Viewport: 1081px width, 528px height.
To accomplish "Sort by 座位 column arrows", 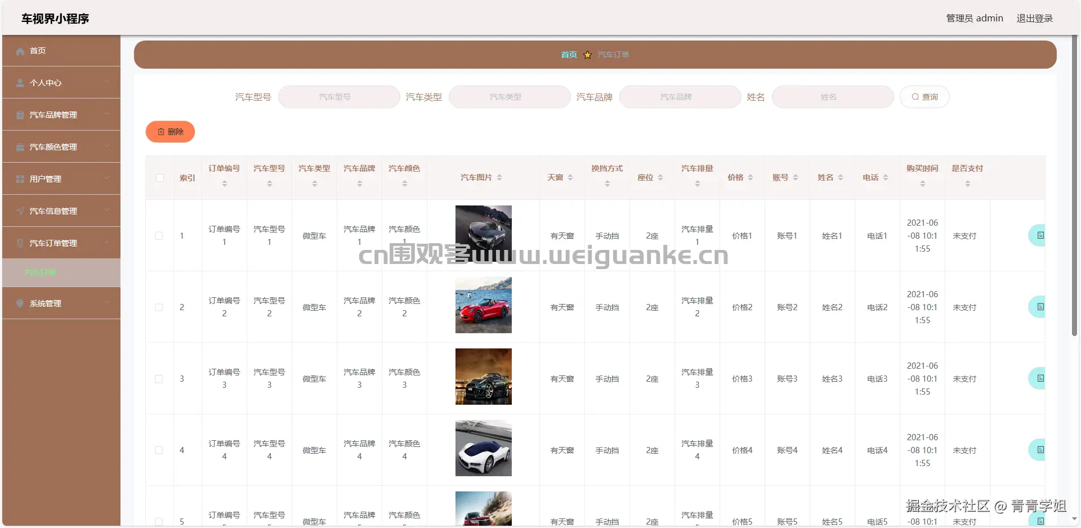I will point(660,177).
